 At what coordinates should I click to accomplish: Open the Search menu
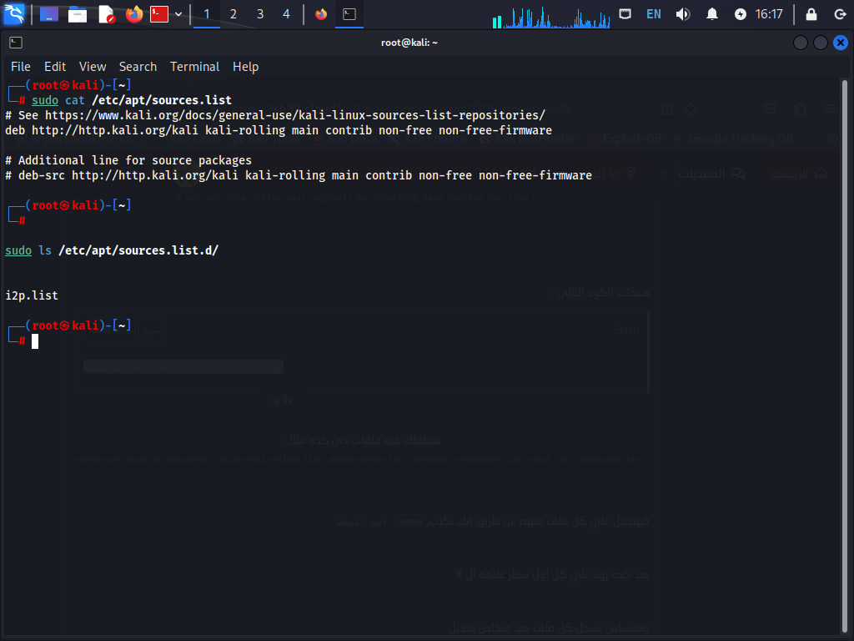point(138,67)
